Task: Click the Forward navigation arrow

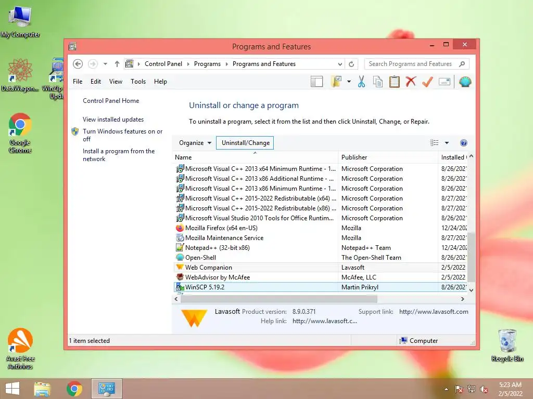Action: 93,64
